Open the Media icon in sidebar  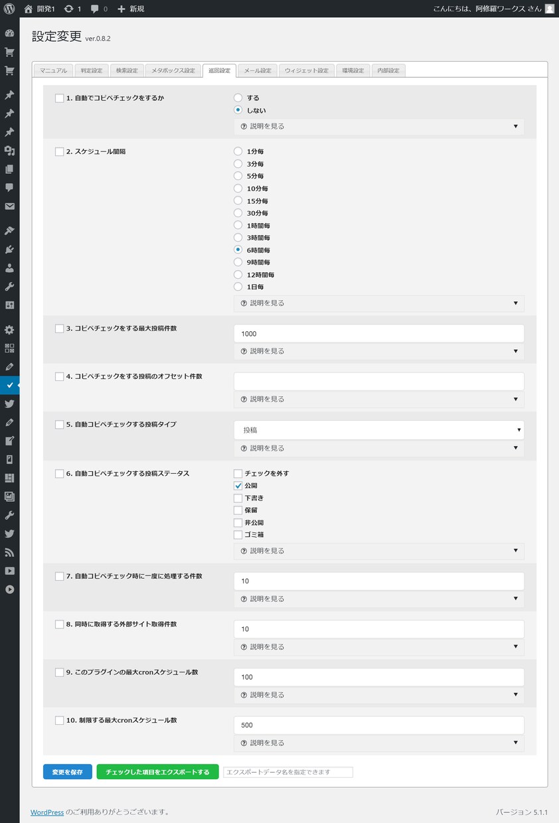pos(9,151)
